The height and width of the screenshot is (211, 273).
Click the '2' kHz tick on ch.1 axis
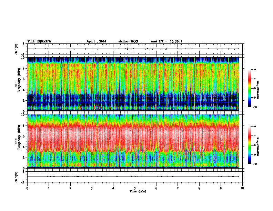[x=24, y=101]
